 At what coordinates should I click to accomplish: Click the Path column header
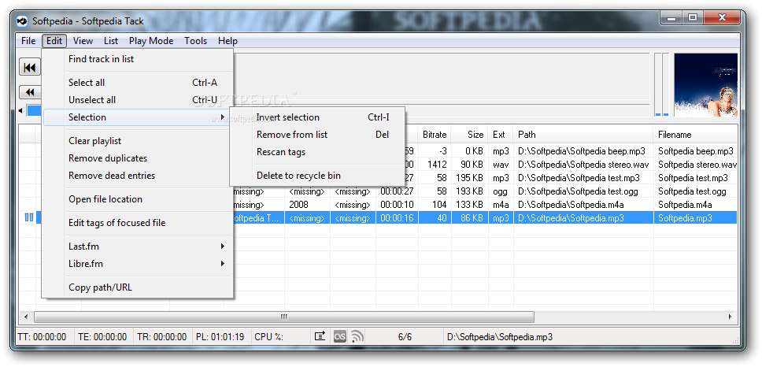click(x=583, y=135)
